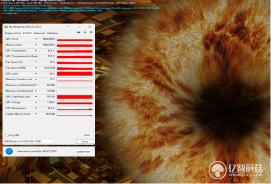Click the GPU-Z refresh icon
Viewport: 271px width, 184px height.
click(84, 32)
